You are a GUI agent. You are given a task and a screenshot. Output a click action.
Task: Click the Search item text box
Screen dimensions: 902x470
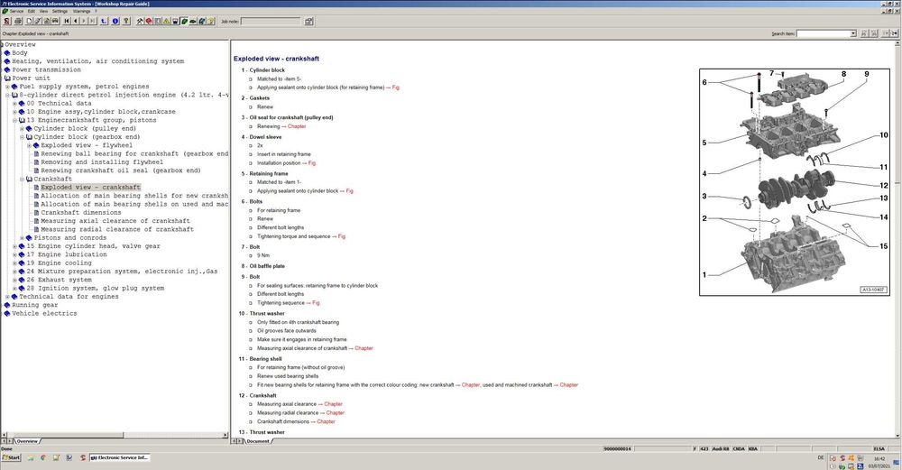[x=824, y=33]
